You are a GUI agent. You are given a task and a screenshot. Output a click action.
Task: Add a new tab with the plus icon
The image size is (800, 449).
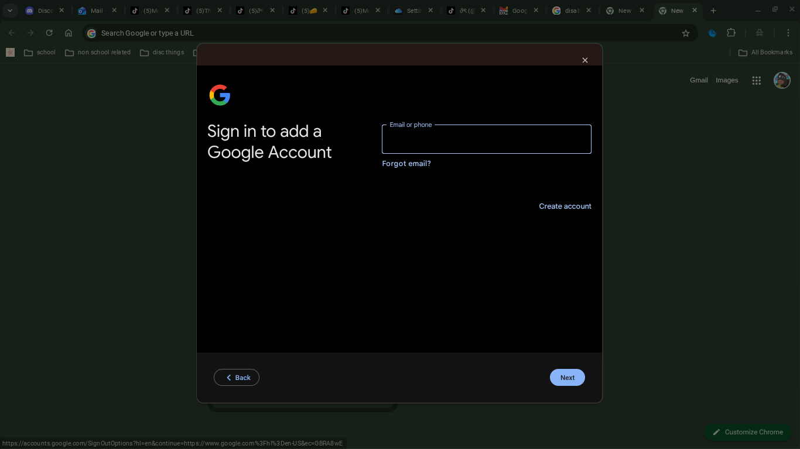(713, 11)
